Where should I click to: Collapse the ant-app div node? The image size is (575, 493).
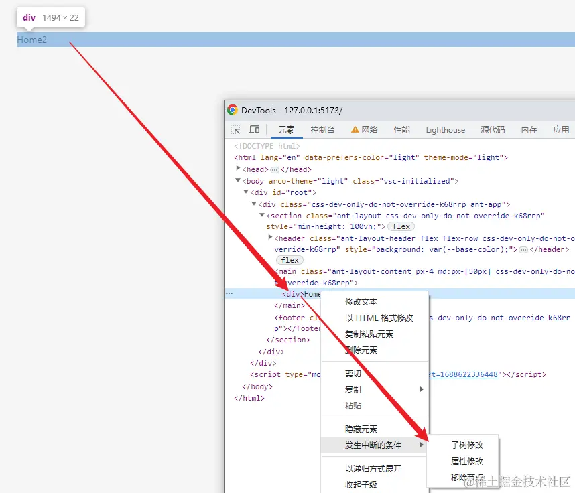pos(254,203)
